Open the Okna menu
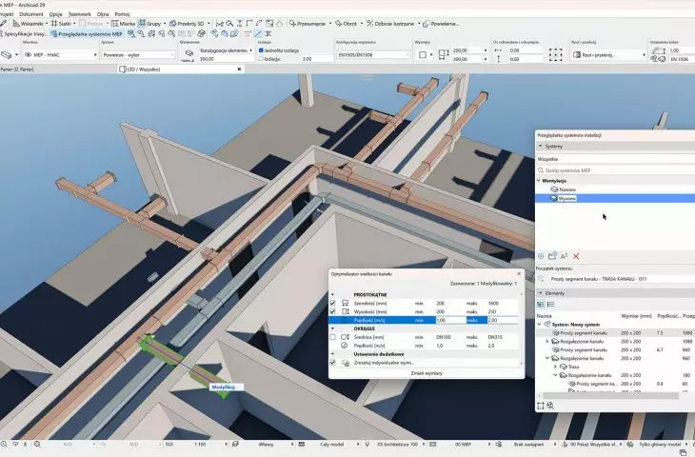 tap(103, 14)
